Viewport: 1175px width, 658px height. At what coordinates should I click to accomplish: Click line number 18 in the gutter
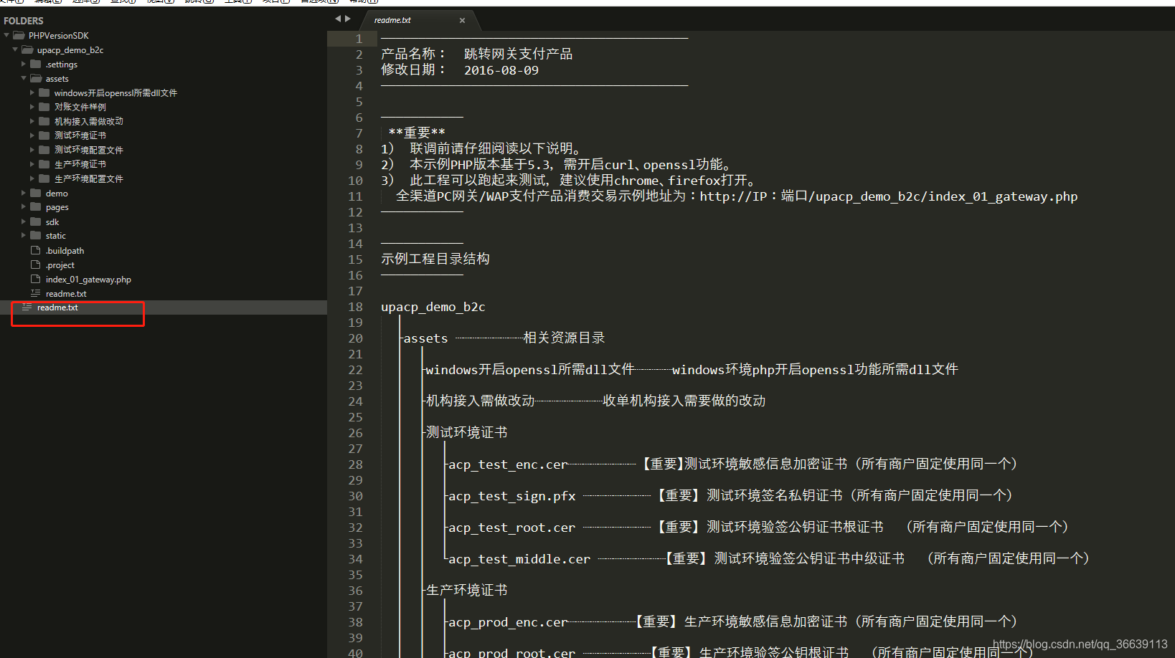[x=355, y=307]
